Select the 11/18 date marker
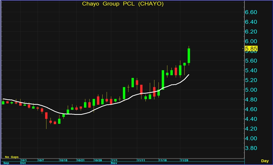This screenshot has width=273, height=165. click(163, 160)
